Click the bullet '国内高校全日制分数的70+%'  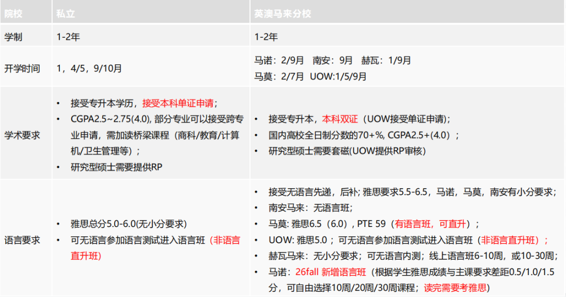364,135
